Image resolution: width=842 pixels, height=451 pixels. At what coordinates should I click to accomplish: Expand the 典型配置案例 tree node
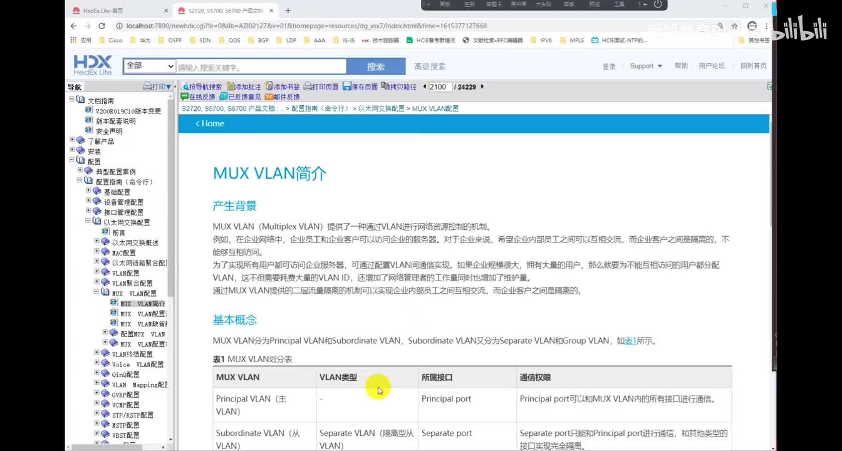click(80, 170)
